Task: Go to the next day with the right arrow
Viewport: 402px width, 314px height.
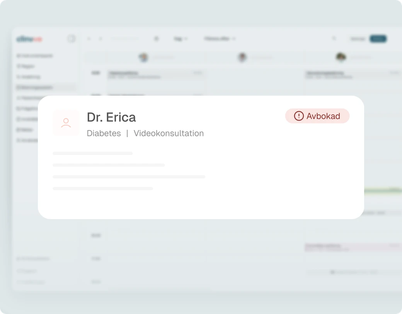Action: (x=100, y=39)
